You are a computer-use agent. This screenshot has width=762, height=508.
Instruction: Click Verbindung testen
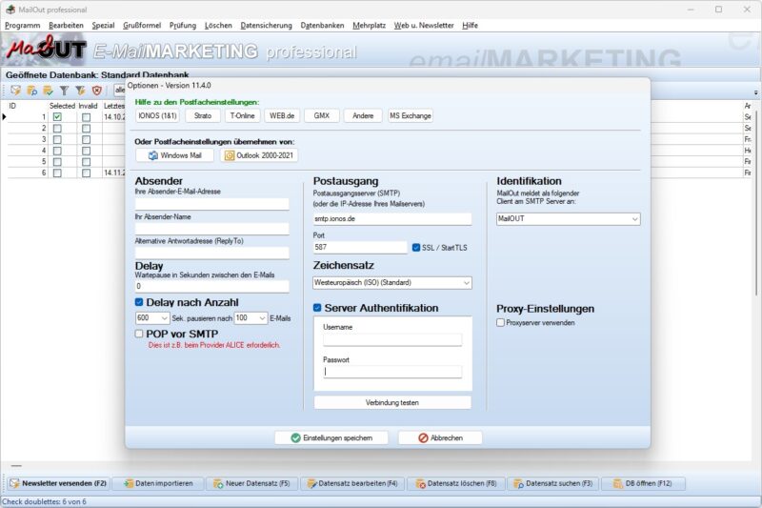392,402
